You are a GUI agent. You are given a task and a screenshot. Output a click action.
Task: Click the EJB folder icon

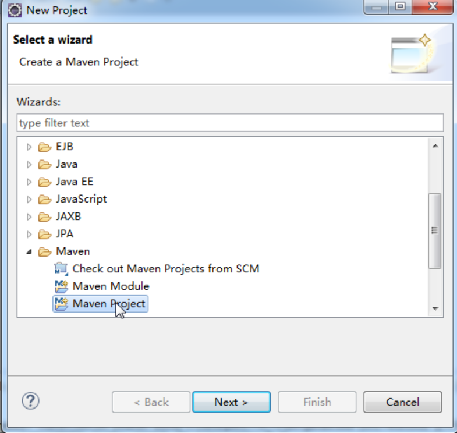pyautogui.click(x=45, y=147)
